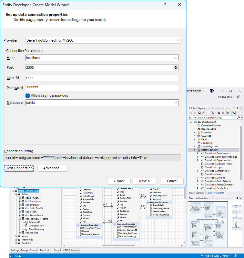
Task: Collapse the Tables node in database tree
Action: click(x=16, y=194)
